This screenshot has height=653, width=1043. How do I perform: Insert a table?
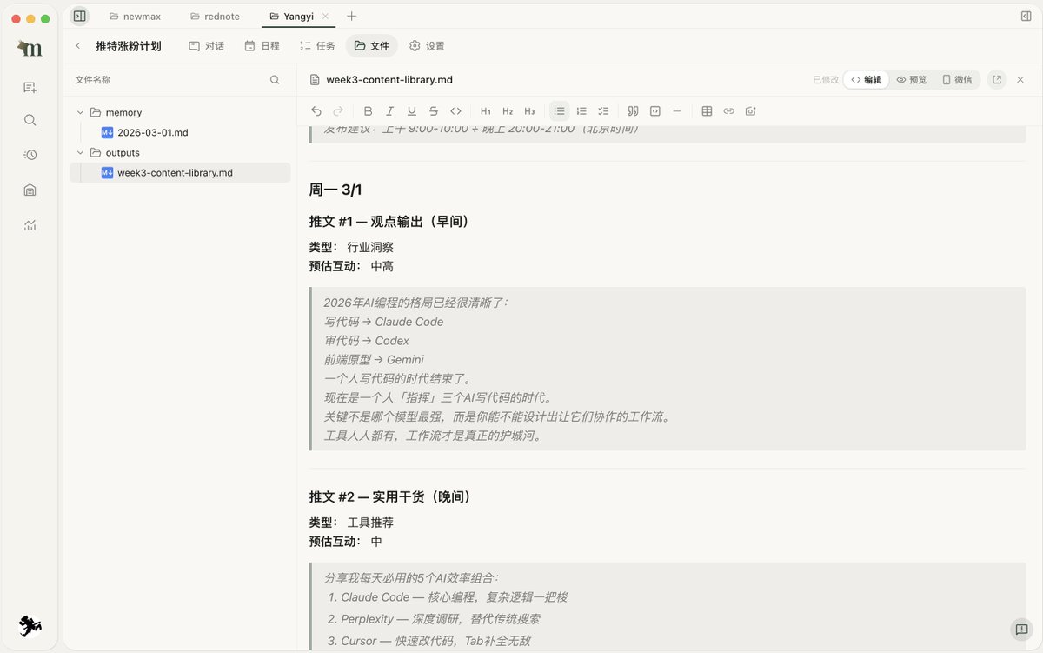(x=707, y=111)
